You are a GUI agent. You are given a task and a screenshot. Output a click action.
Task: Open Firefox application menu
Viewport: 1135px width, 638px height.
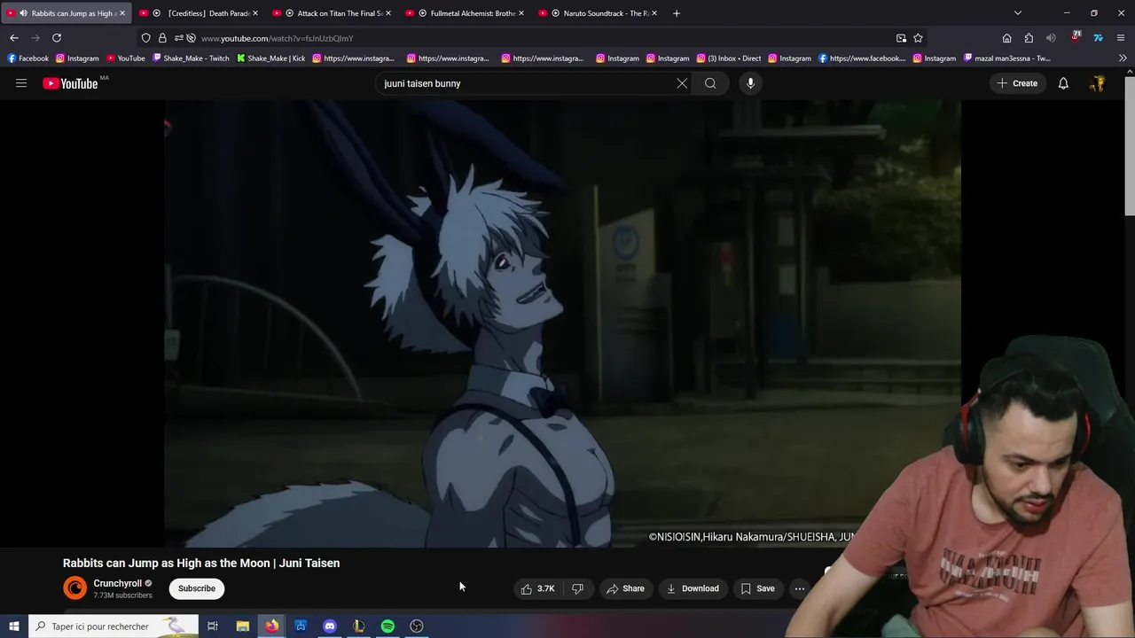pyautogui.click(x=1121, y=38)
